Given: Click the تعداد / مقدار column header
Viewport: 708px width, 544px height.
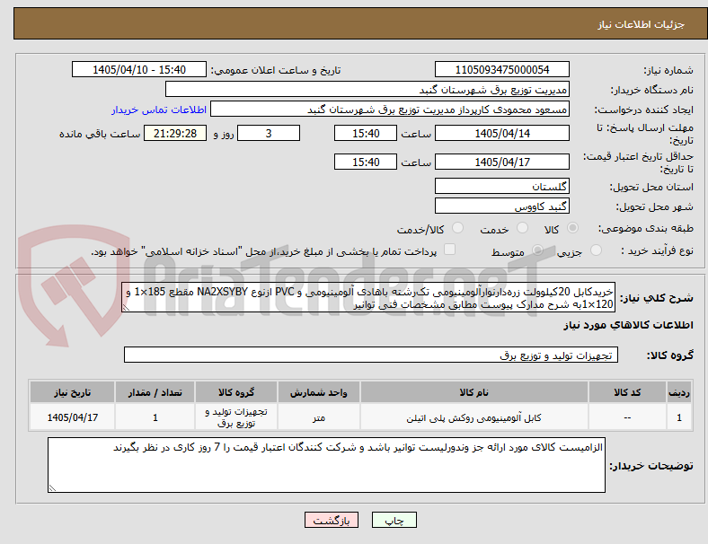Looking at the screenshot, I should click(x=155, y=392).
